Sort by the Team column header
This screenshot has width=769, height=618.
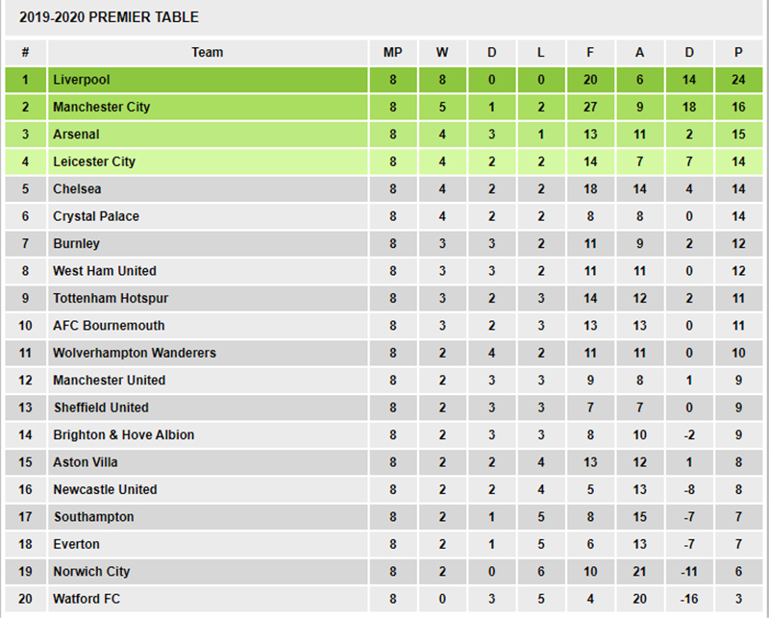[x=207, y=52]
